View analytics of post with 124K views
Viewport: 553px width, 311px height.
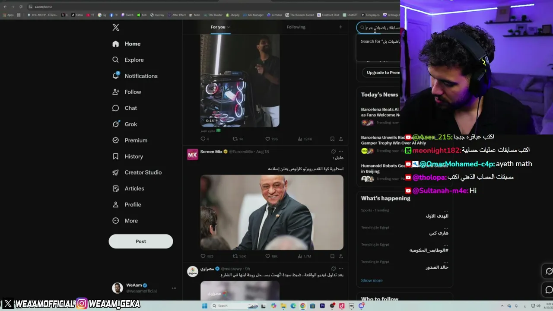[x=305, y=139]
